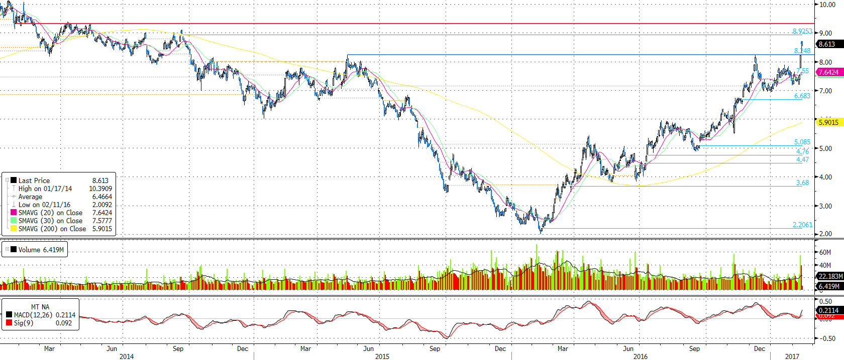The width and height of the screenshot is (844, 360).
Task: Select 'SMAVG (30) on Close' label
Action: 50,221
